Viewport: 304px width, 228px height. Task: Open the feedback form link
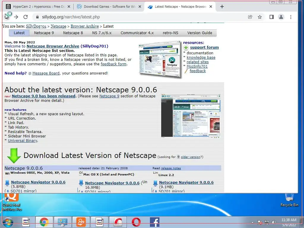click(x=113, y=64)
